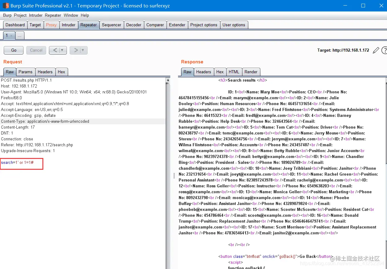Go back to previous request arrow
The height and width of the screenshot is (269, 387).
pyautogui.click(x=55, y=50)
